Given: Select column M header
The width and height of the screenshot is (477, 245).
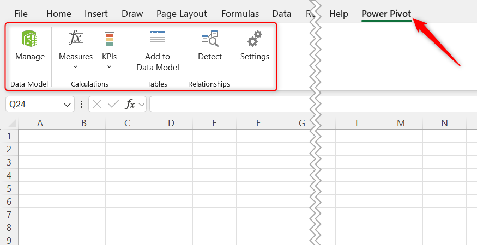Looking at the screenshot, I should [x=401, y=123].
